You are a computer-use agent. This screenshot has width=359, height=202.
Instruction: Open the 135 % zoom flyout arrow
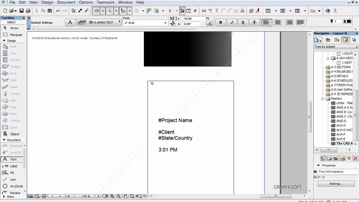point(98,196)
